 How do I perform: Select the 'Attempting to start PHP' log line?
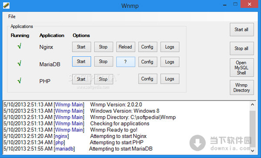(117, 142)
